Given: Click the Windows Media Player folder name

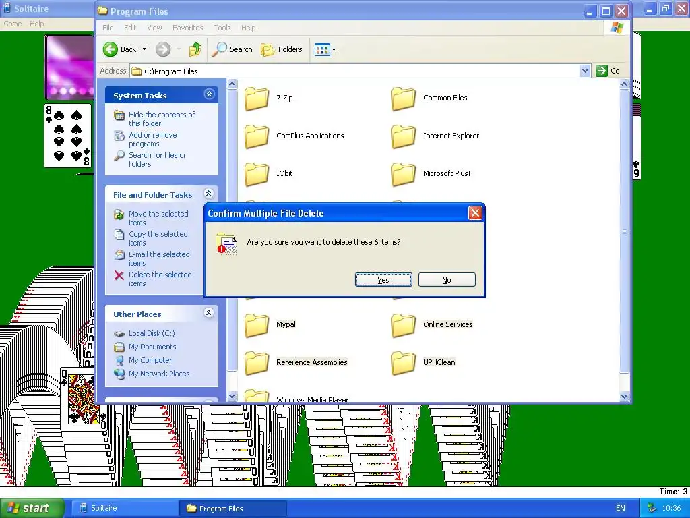Looking at the screenshot, I should coord(312,399).
